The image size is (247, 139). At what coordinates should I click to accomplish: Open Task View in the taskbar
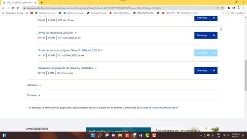pyautogui.click(x=107, y=136)
